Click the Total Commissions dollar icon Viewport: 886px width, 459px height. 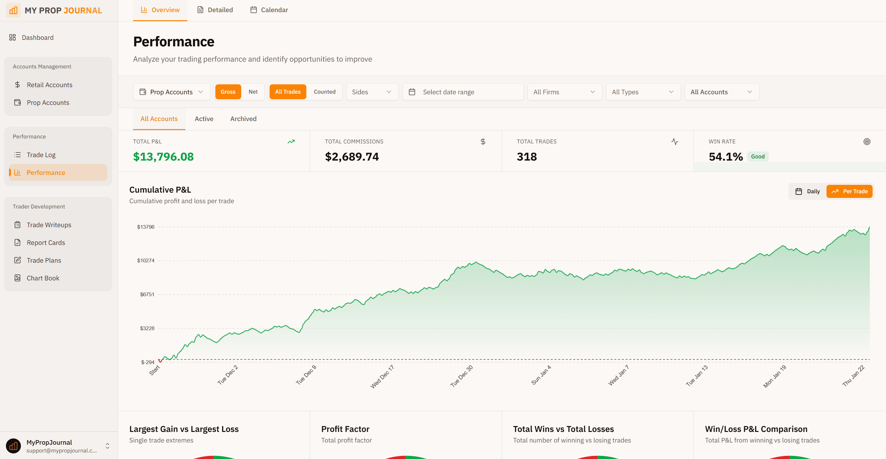[483, 142]
